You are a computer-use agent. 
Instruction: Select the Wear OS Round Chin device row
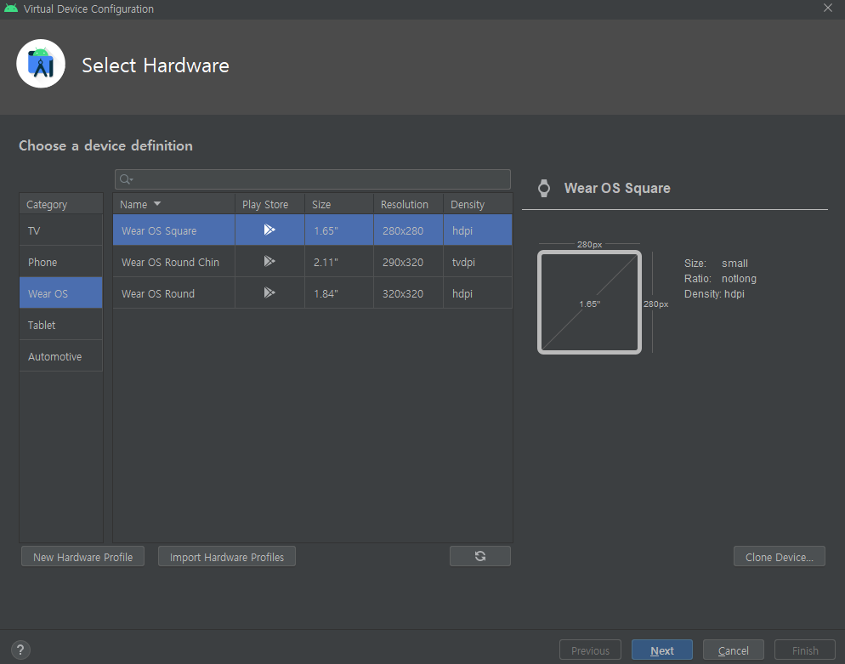313,261
